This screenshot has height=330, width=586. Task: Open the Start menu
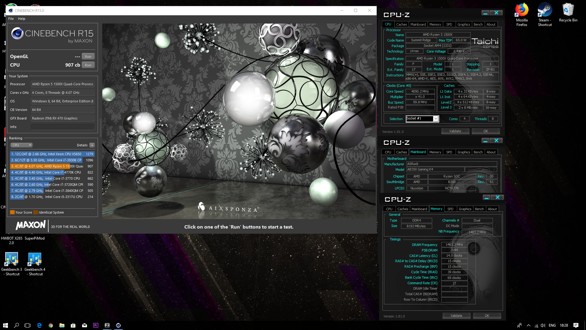(5, 325)
